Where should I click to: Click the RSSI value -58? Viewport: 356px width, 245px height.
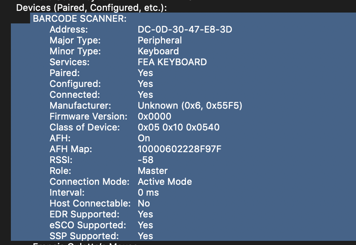point(145,160)
